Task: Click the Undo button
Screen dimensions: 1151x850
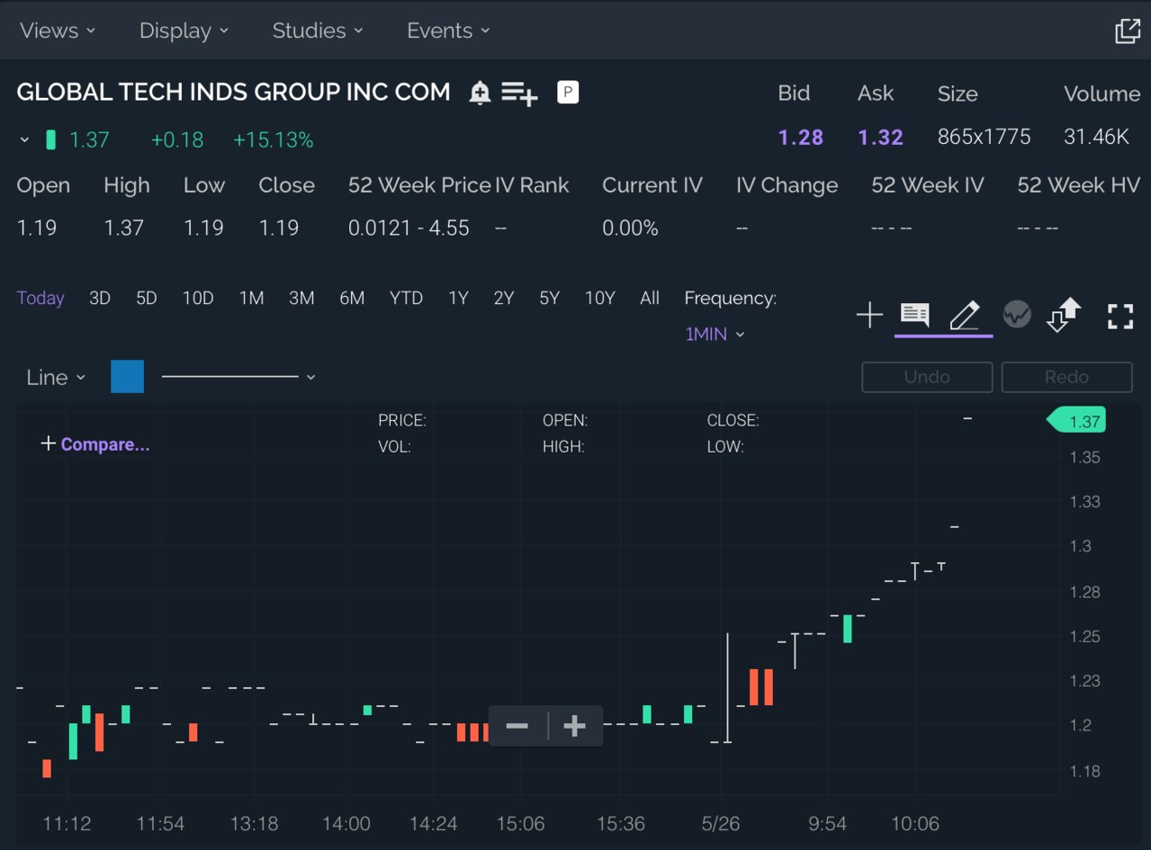Action: coord(927,377)
